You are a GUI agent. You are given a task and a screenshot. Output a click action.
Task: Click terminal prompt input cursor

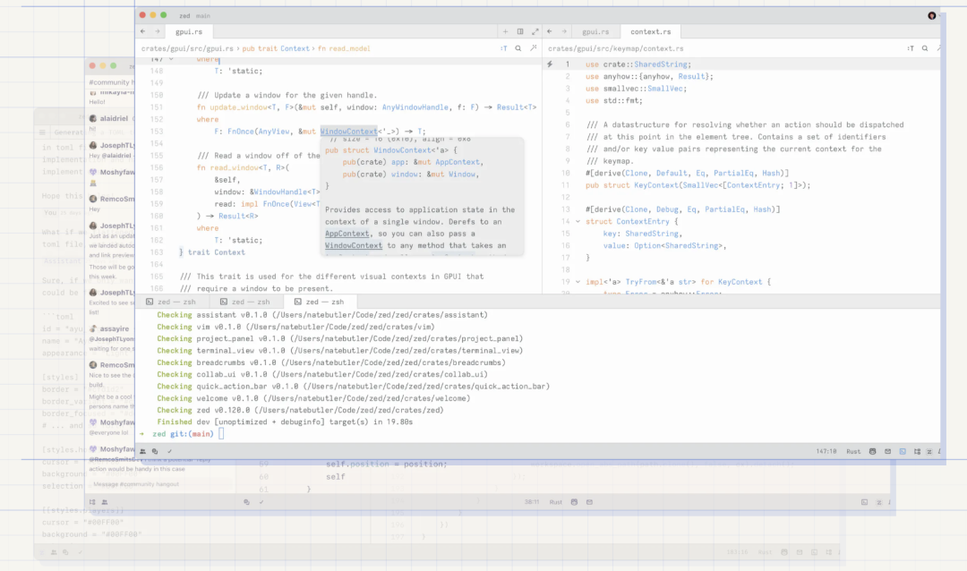pos(221,433)
